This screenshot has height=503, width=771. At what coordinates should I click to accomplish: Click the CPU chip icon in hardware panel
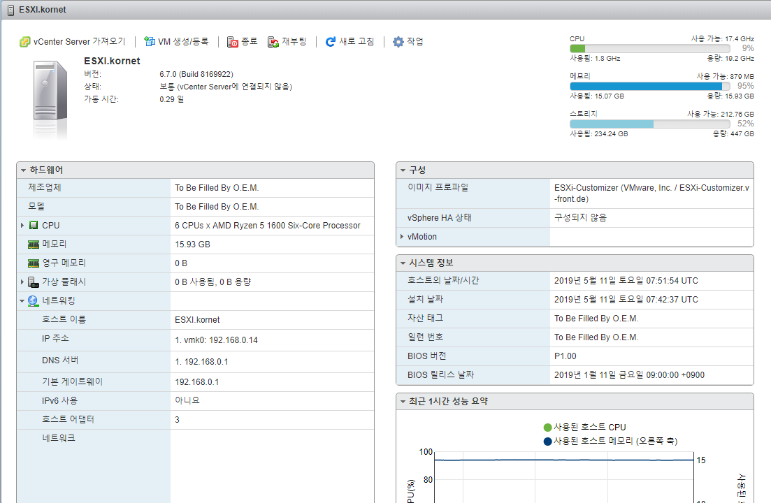pyautogui.click(x=34, y=226)
